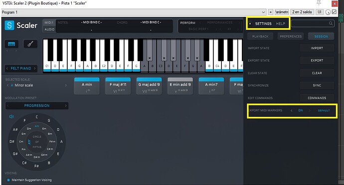Select Am on the inner circle ring
Viewport: 344px width, 185px height.
coord(37,126)
